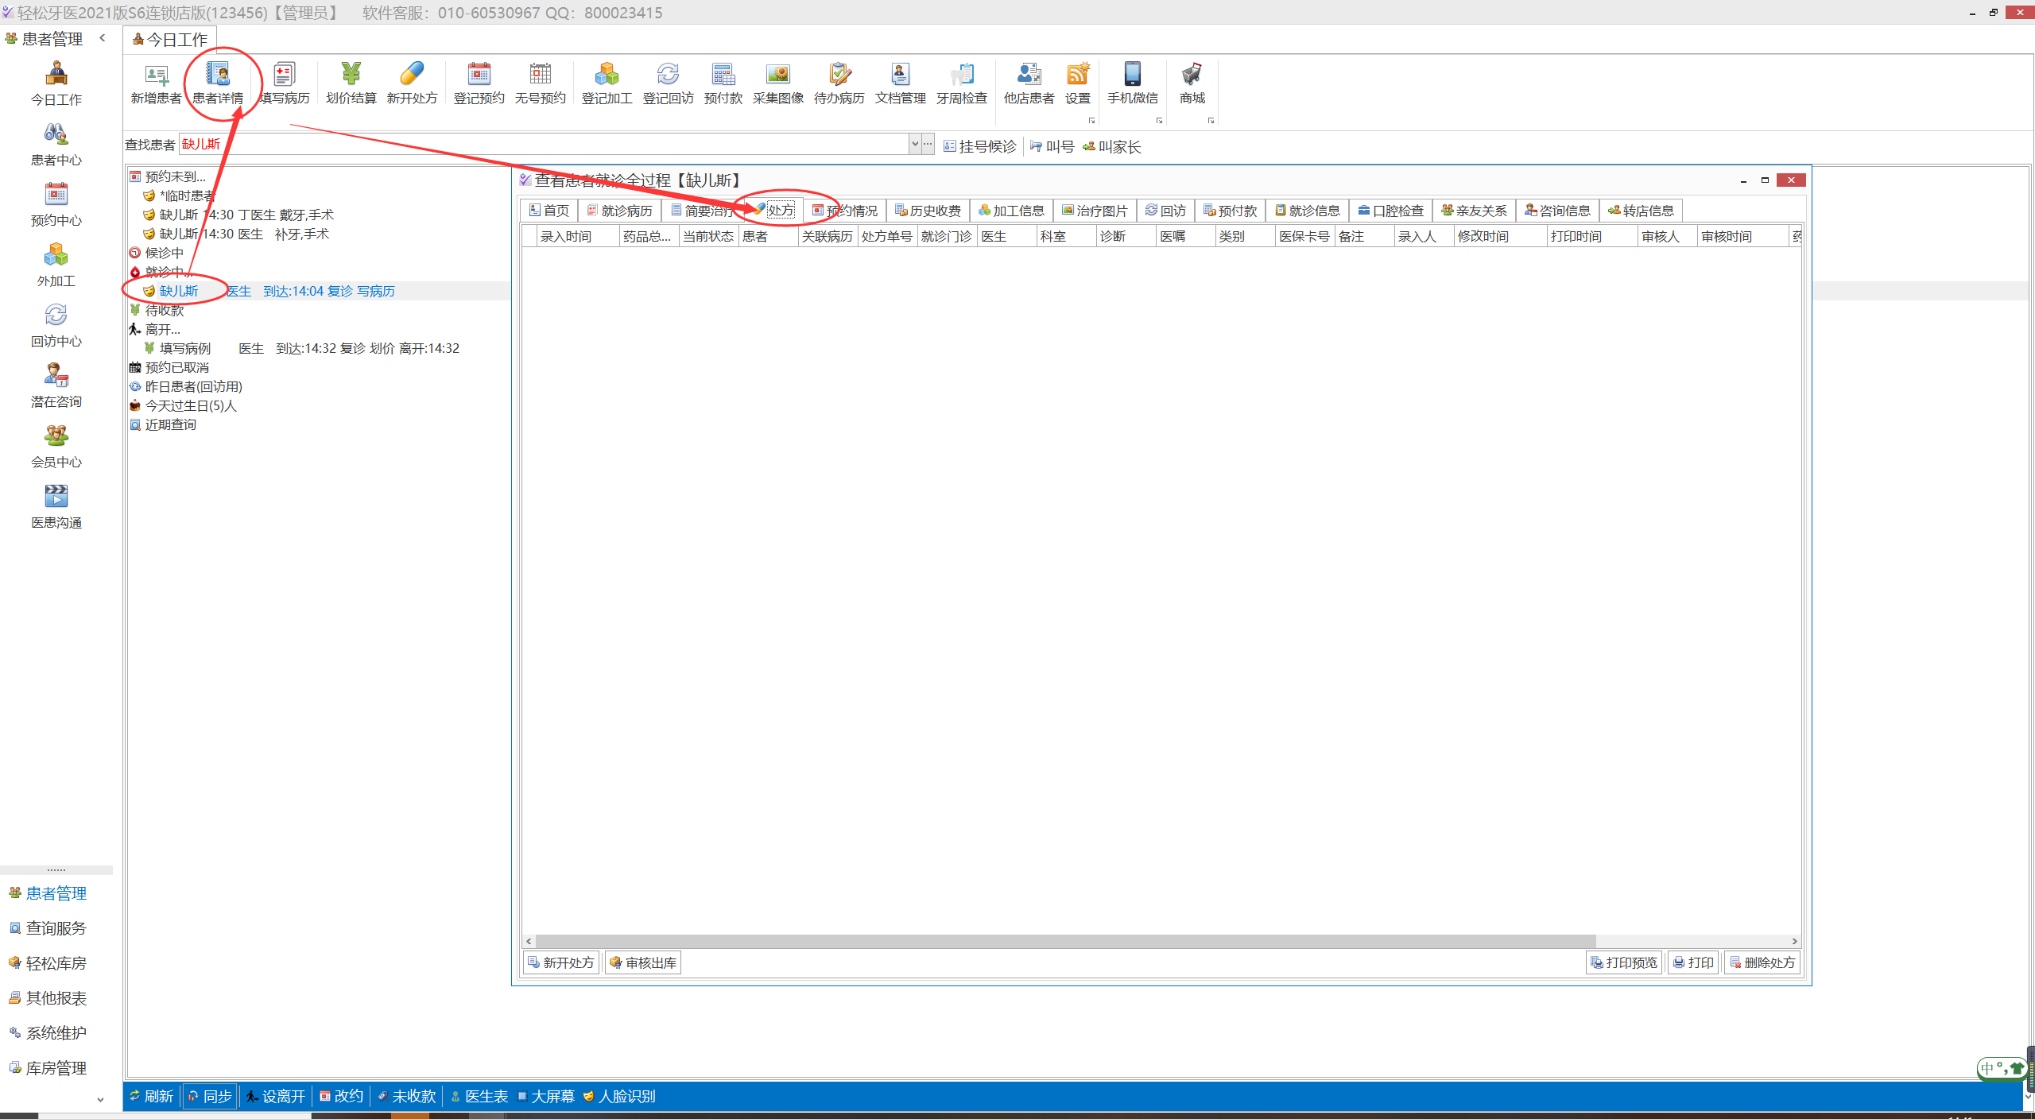Click the 挂号候诊 button
Image resolution: width=2035 pixels, height=1119 pixels.
coord(980,146)
